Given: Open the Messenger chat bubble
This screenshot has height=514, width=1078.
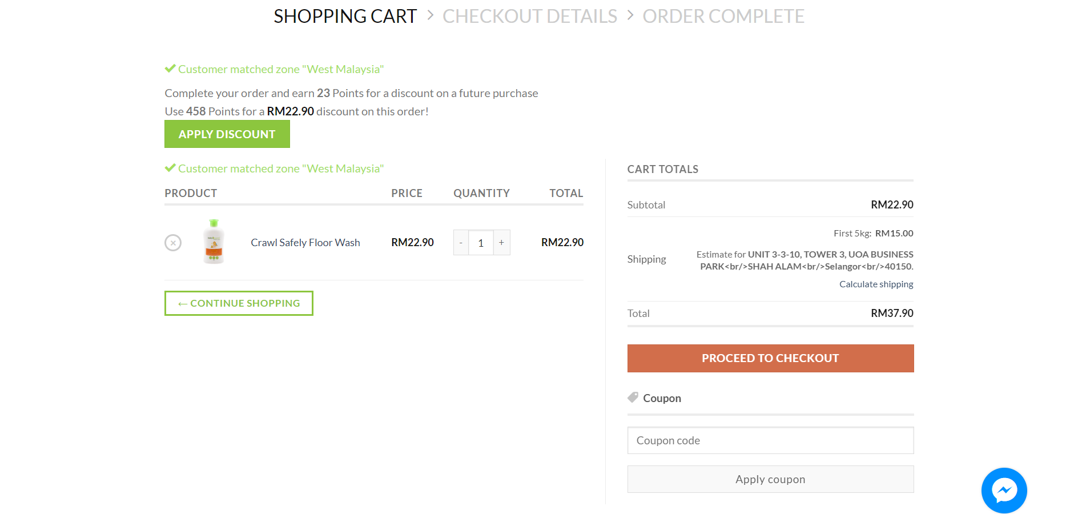Looking at the screenshot, I should (1004, 490).
